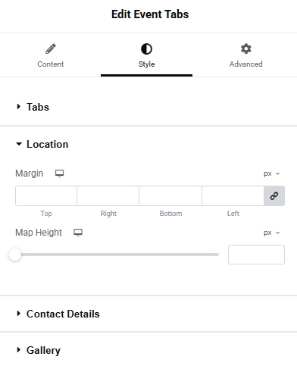297x369 pixels.
Task: Click the pencil Content icon
Action: (51, 48)
